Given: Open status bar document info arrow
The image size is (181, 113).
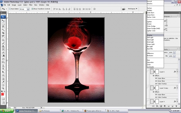Looking at the screenshot, I should tap(41, 108).
